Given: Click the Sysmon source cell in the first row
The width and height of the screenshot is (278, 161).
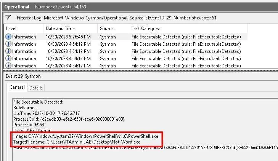Looking at the screenshot, I should (108, 37).
